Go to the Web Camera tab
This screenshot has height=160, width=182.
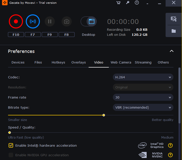pyautogui.click(x=121, y=62)
